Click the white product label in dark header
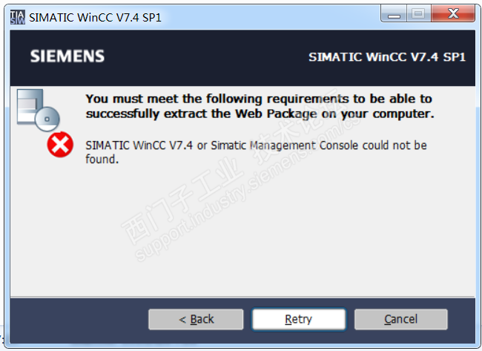The height and width of the screenshot is (351, 482). (x=386, y=57)
